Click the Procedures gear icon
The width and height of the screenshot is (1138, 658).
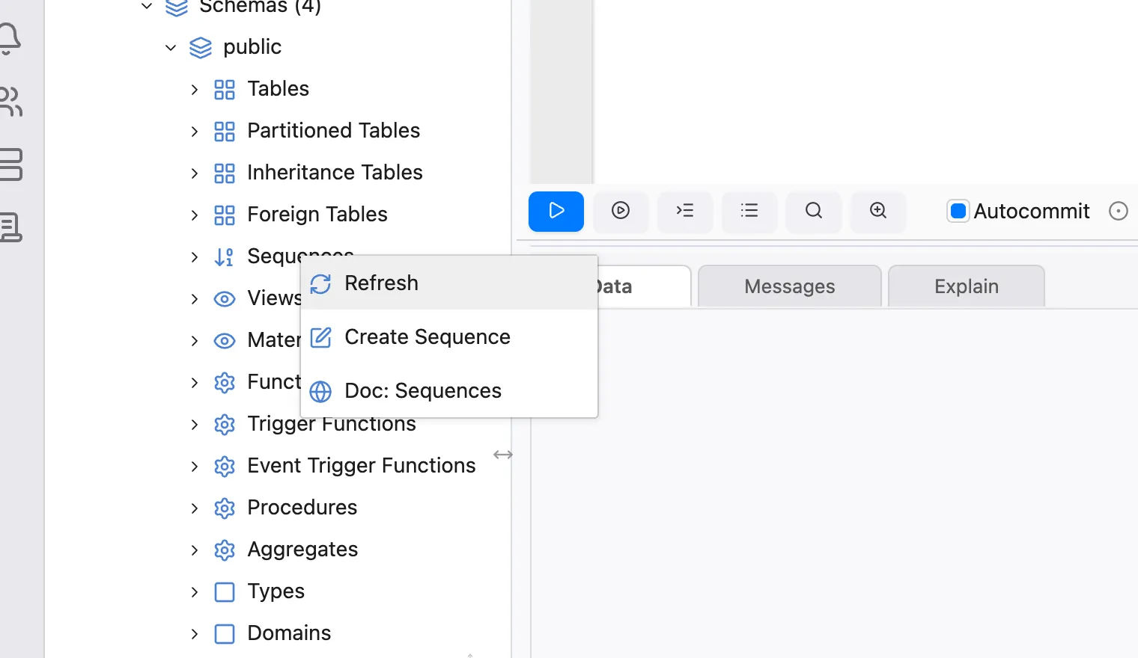tap(225, 508)
